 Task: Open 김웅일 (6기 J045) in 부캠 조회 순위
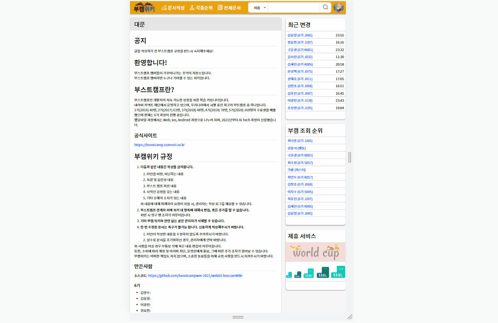(x=300, y=213)
